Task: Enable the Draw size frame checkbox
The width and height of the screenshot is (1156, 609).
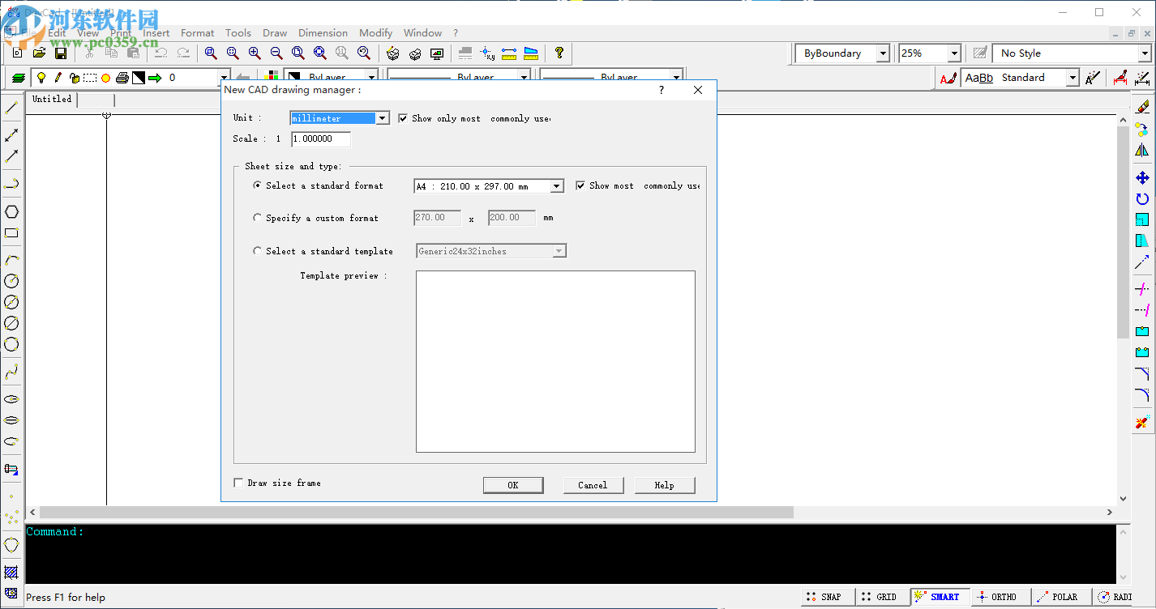Action: click(x=239, y=483)
